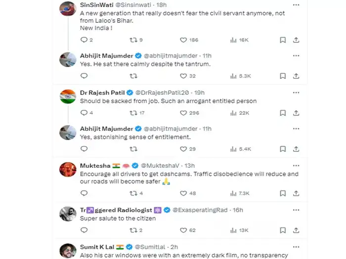Like SinSinWati's tweet about New India
The width and height of the screenshot is (346, 259).
(x=183, y=40)
